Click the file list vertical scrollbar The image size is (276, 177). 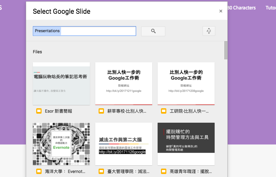click(226, 50)
